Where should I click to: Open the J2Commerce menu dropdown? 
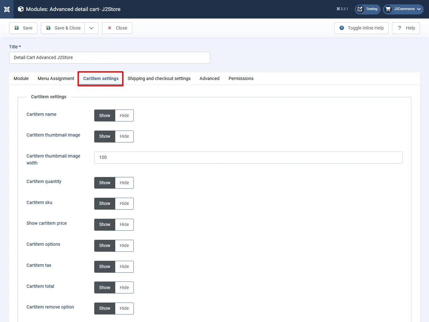click(x=403, y=9)
